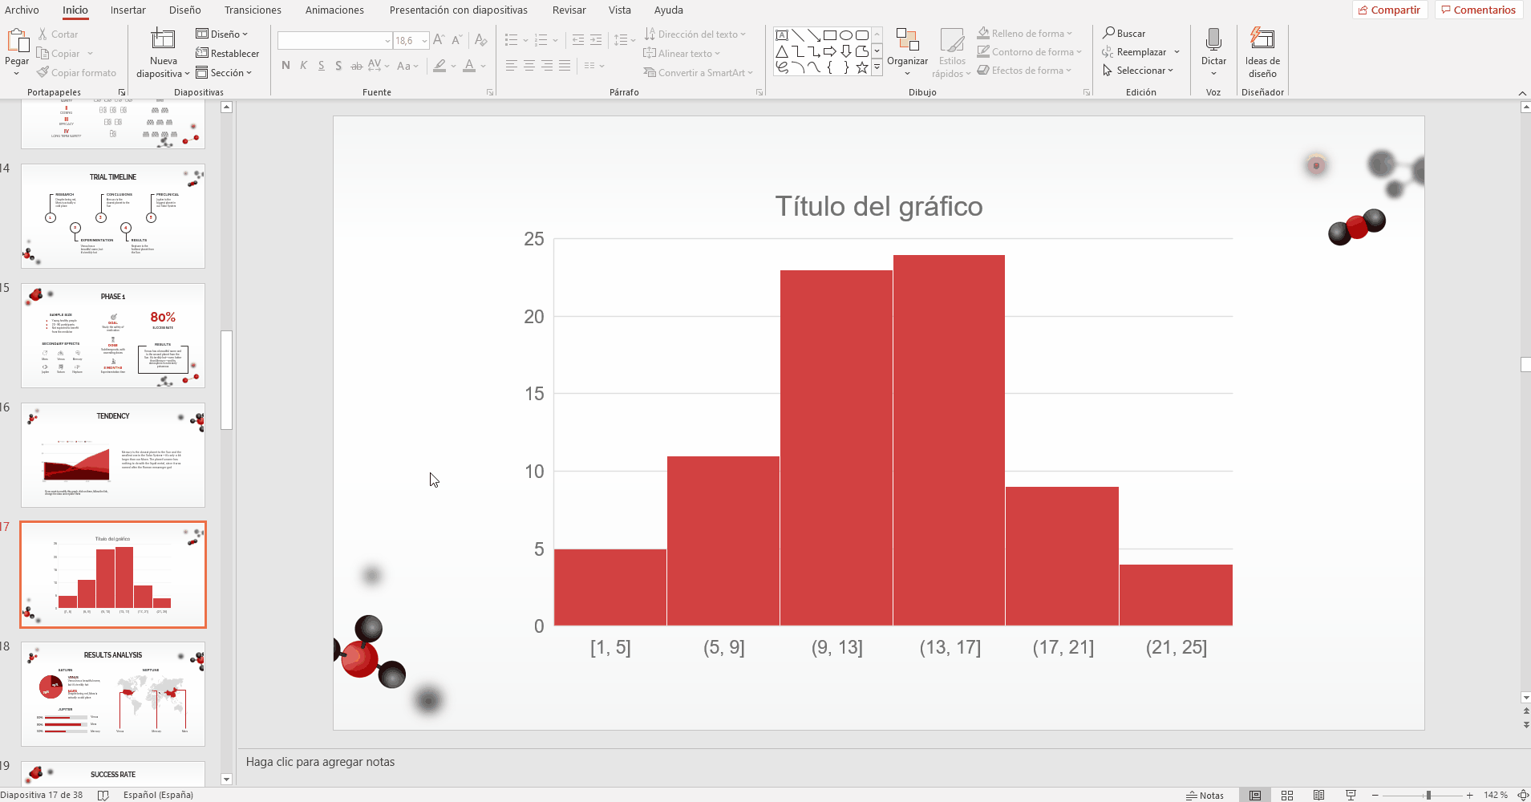Open Presentación con diapositivas tab
1531x802 pixels.
click(459, 10)
